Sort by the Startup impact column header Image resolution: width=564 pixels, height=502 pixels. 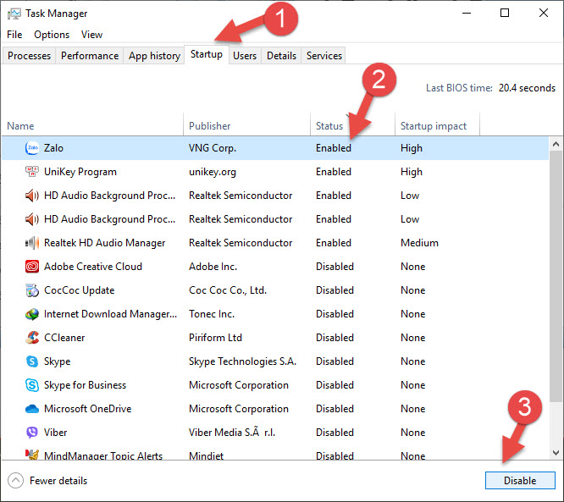coord(437,126)
